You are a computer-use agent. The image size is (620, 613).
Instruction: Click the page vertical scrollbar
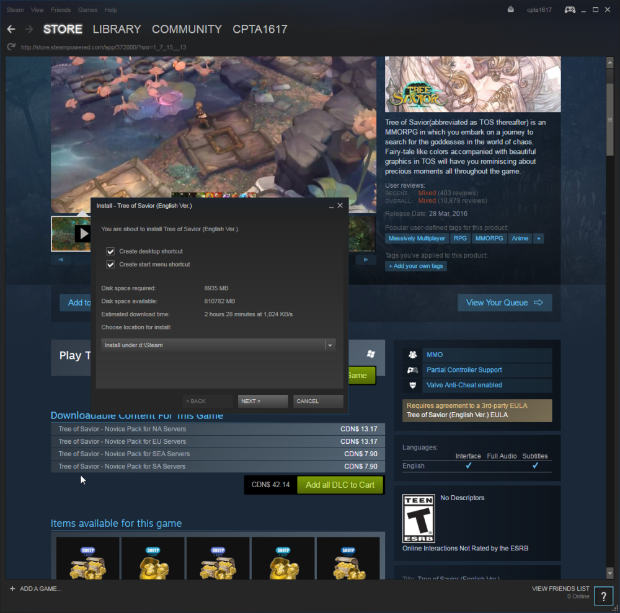coord(609,318)
